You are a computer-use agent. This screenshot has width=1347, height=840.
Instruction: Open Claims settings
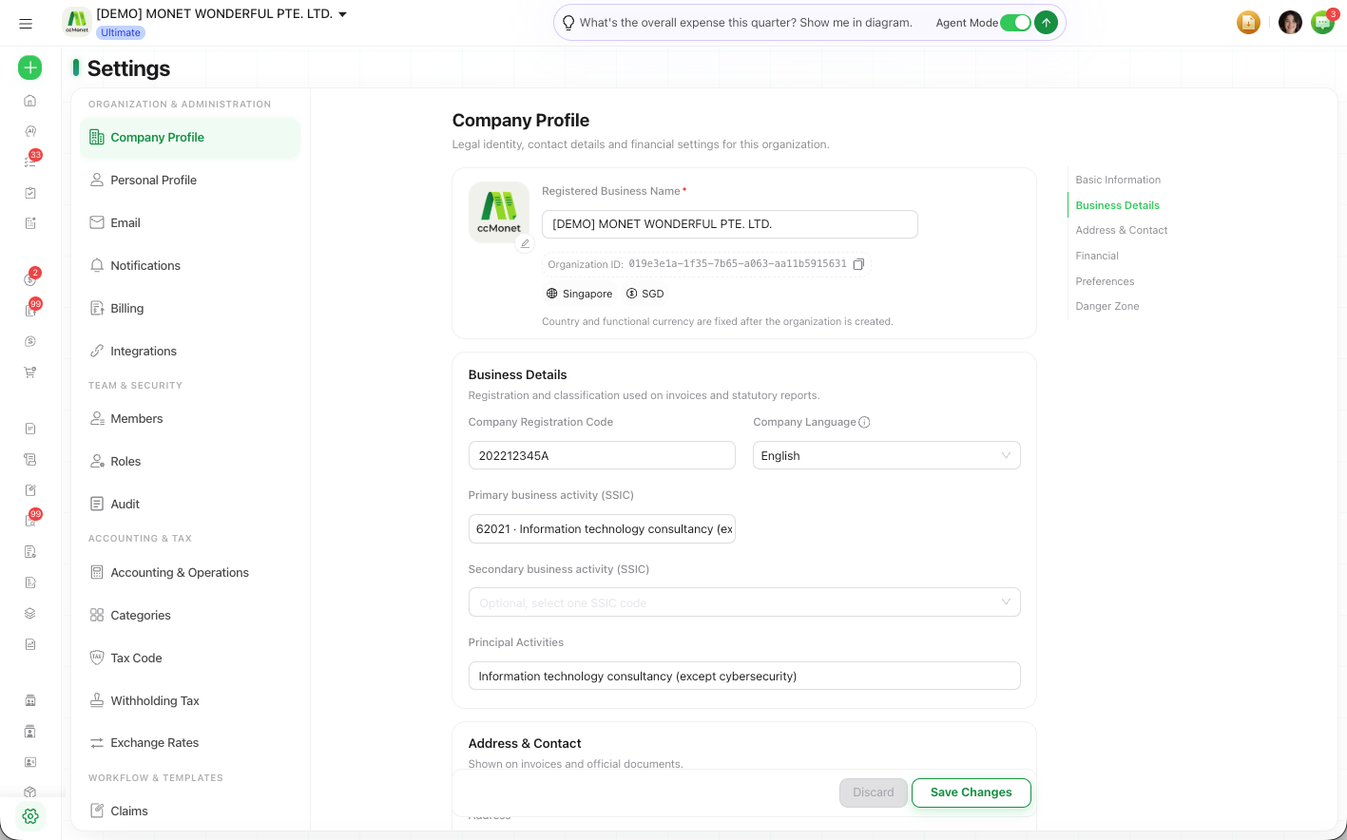tap(190, 811)
